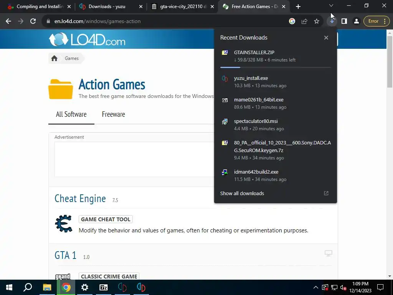The image size is (393, 295).
Task: Click the GTAINSTALLER download progress bar
Action: click(276, 67)
